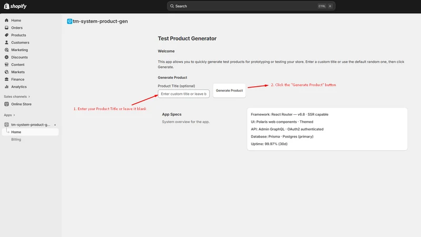Click the Orders inbox icon
This screenshot has width=421, height=237.
point(6,28)
